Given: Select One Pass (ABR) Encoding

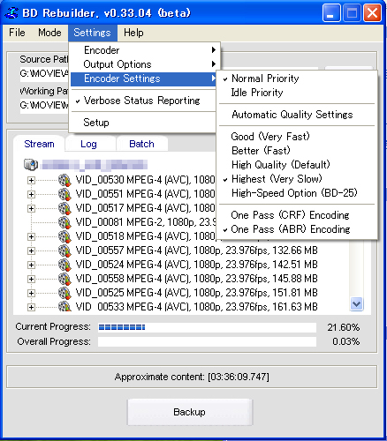Looking at the screenshot, I should click(297, 229).
